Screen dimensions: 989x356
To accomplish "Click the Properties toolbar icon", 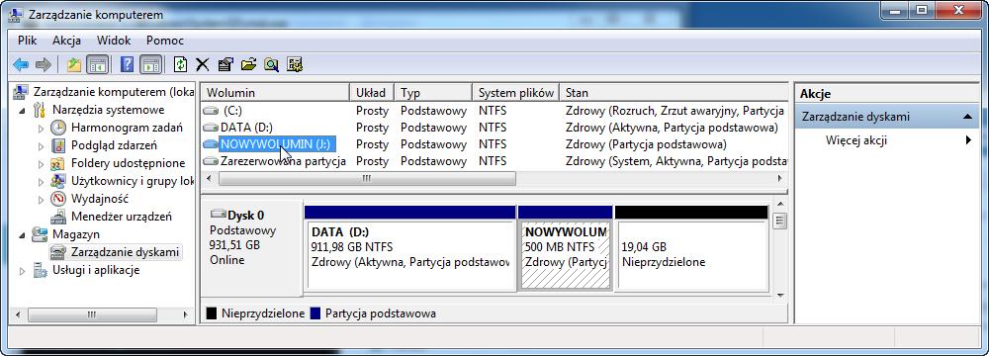I will [225, 64].
